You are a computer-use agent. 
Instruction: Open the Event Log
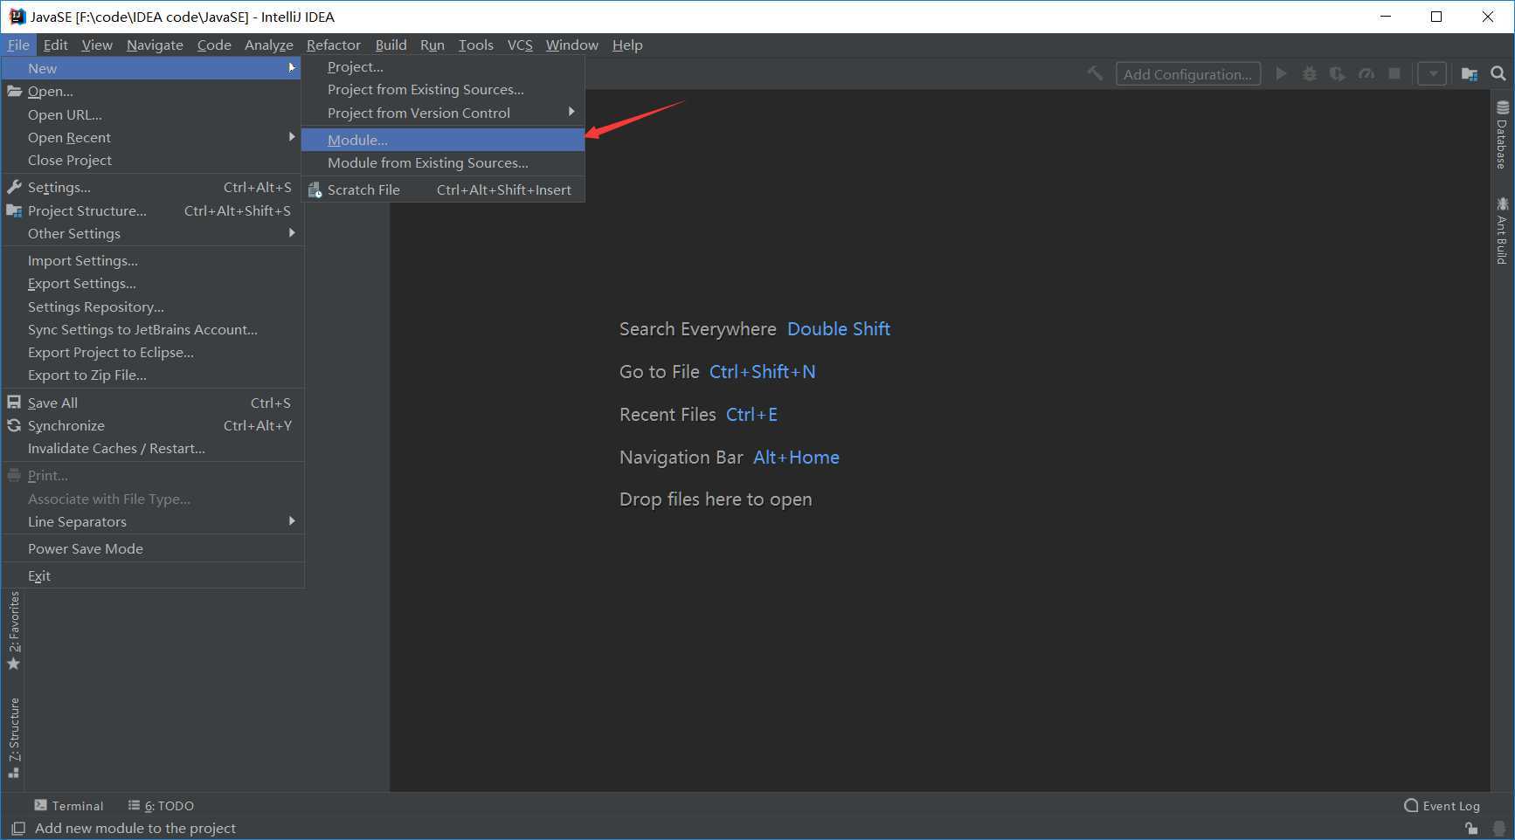pos(1442,805)
